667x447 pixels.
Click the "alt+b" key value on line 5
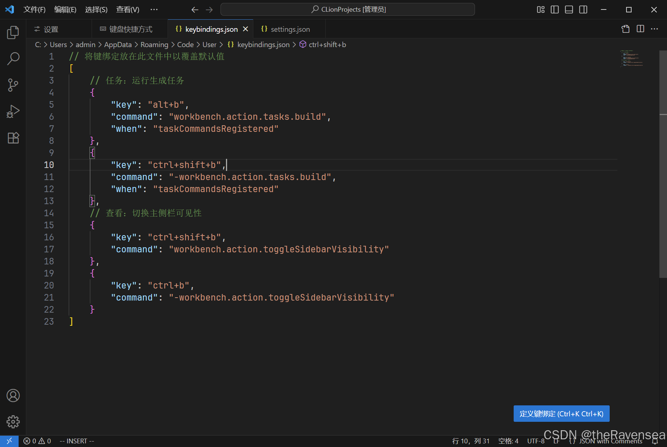166,104
